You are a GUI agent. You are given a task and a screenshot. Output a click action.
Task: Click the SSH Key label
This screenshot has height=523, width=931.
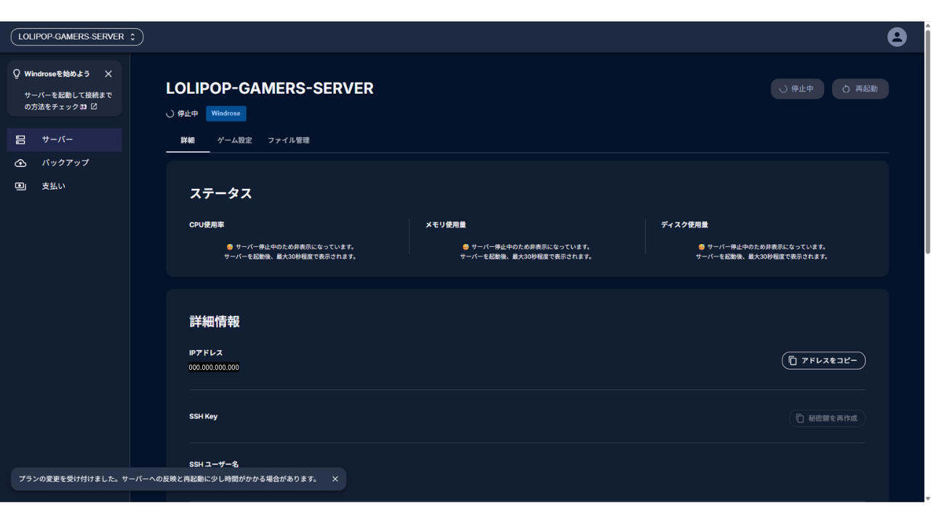(x=204, y=416)
